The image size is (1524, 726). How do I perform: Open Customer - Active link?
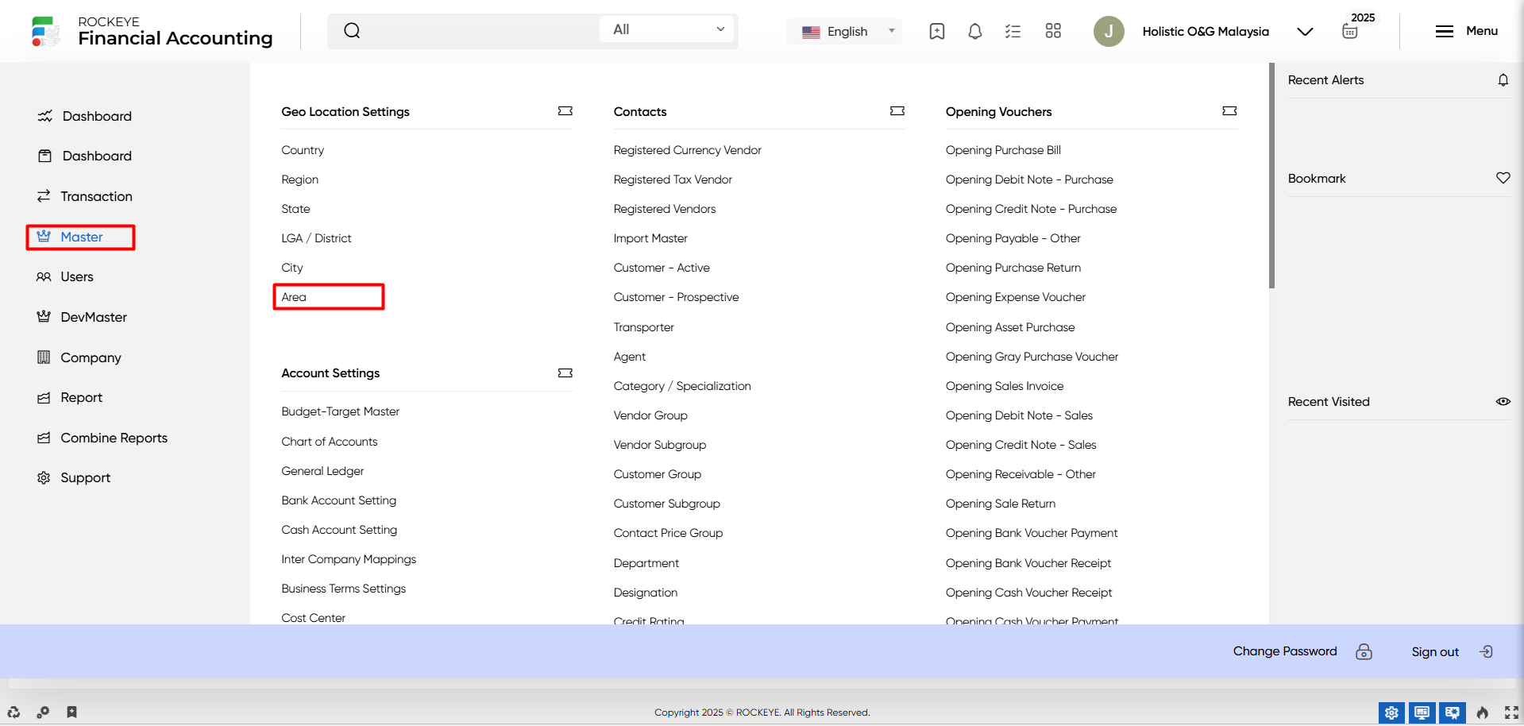(x=662, y=268)
